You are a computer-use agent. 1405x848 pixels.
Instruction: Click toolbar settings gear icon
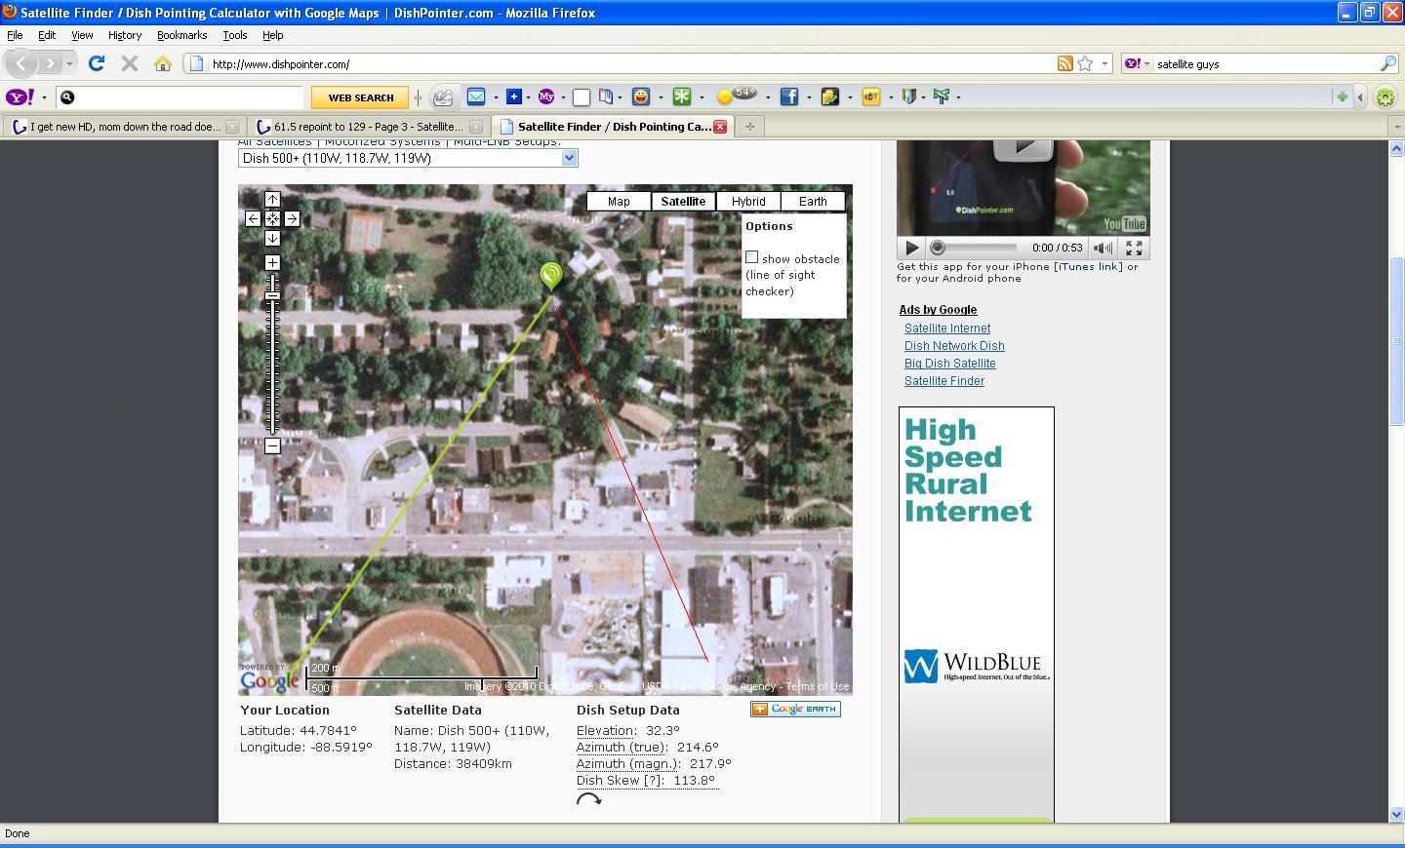1385,96
